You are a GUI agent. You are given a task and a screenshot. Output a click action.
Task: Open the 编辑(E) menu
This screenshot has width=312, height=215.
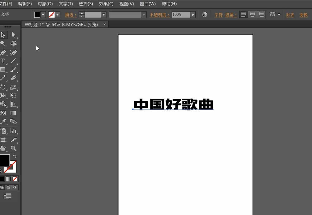[25, 4]
